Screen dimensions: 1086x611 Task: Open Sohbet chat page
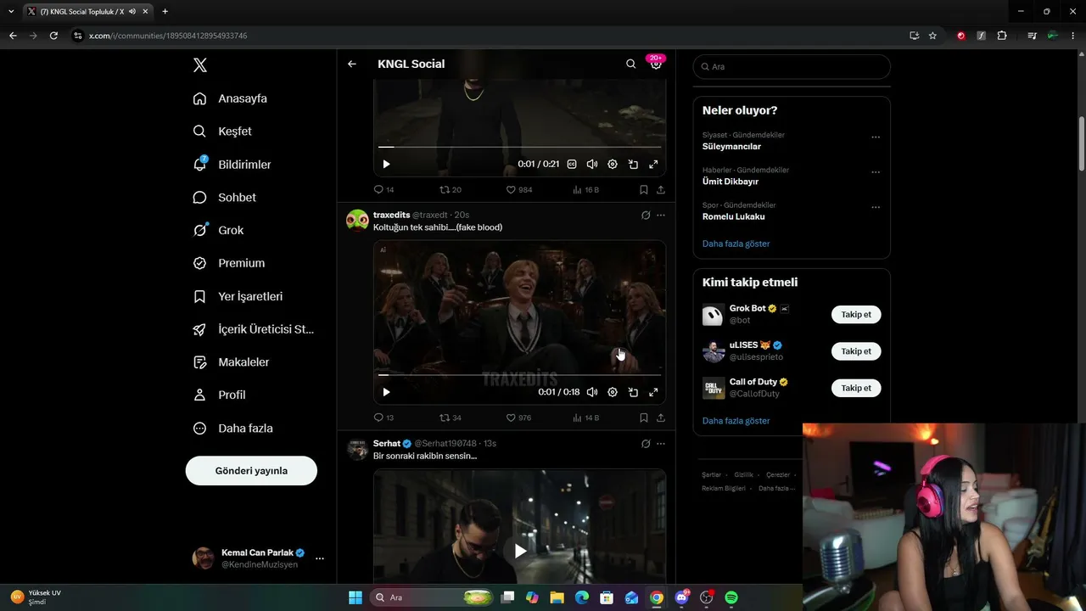tap(224, 198)
